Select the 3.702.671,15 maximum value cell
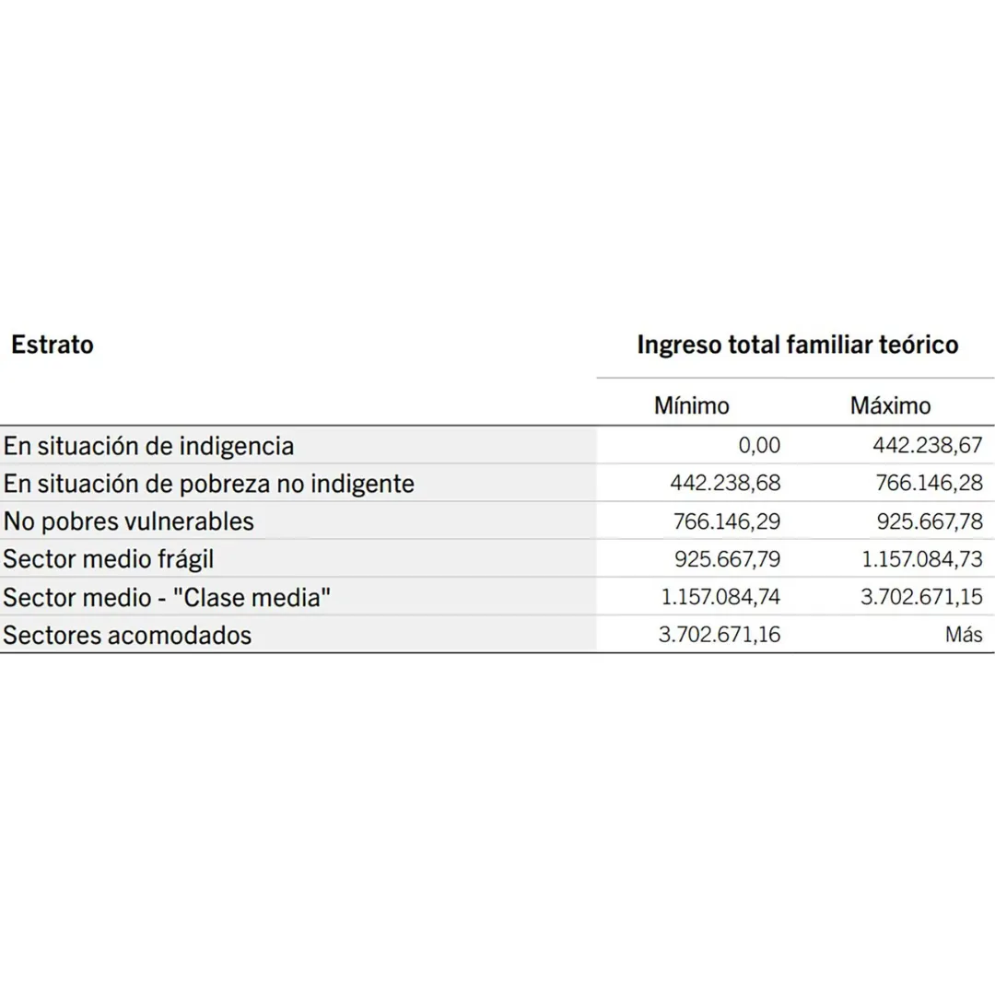The height and width of the screenshot is (995, 995). [920, 597]
